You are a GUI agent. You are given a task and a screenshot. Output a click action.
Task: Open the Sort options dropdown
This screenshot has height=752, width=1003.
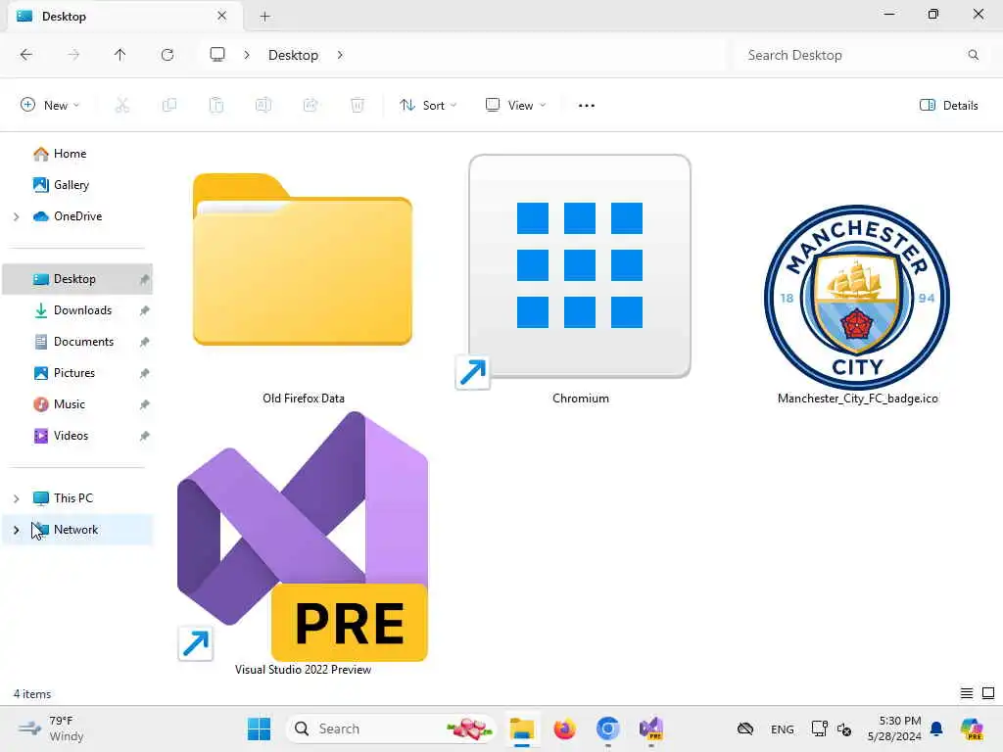click(x=428, y=105)
